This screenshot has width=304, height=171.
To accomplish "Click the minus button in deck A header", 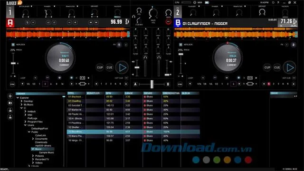I will tap(69, 22).
